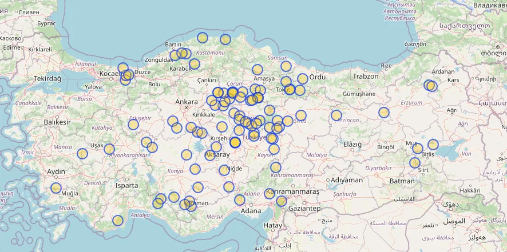Viewport: 507px width, 252px height.
Task: Click the marker above Adana label
Action: coord(239,200)
